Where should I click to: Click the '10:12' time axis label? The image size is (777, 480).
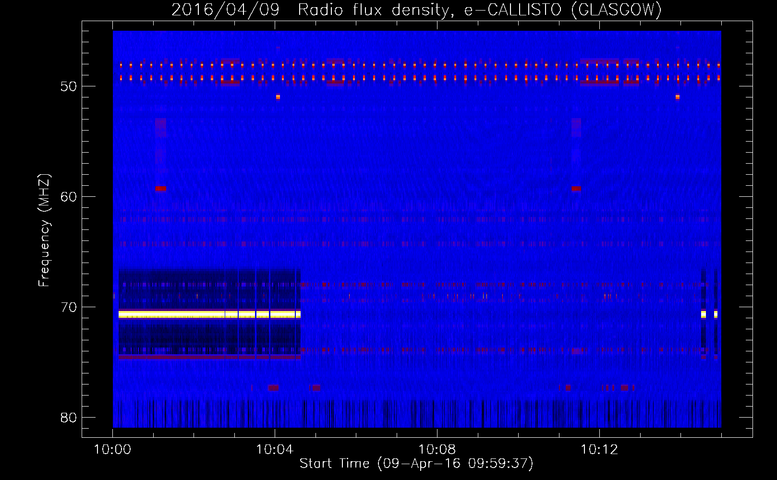point(599,450)
